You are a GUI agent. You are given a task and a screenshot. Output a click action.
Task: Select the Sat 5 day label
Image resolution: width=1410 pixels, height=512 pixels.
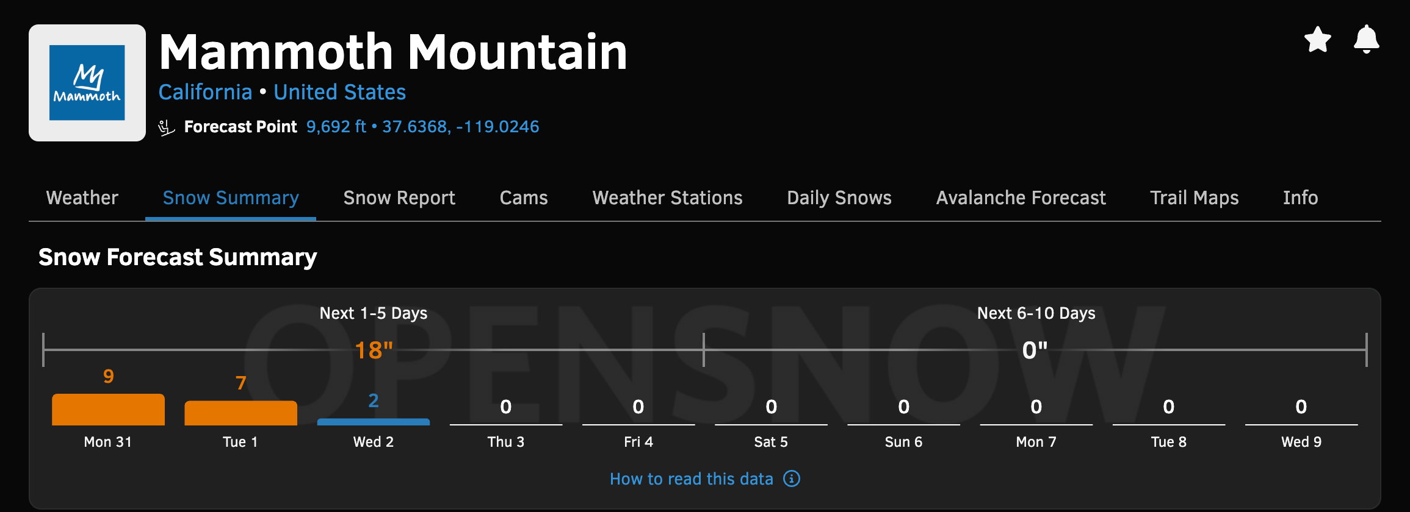tap(771, 442)
